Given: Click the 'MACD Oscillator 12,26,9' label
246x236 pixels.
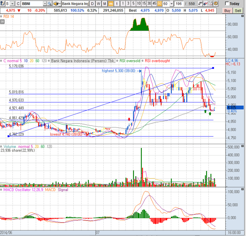Looking at the screenshot, I should [x=23, y=190].
